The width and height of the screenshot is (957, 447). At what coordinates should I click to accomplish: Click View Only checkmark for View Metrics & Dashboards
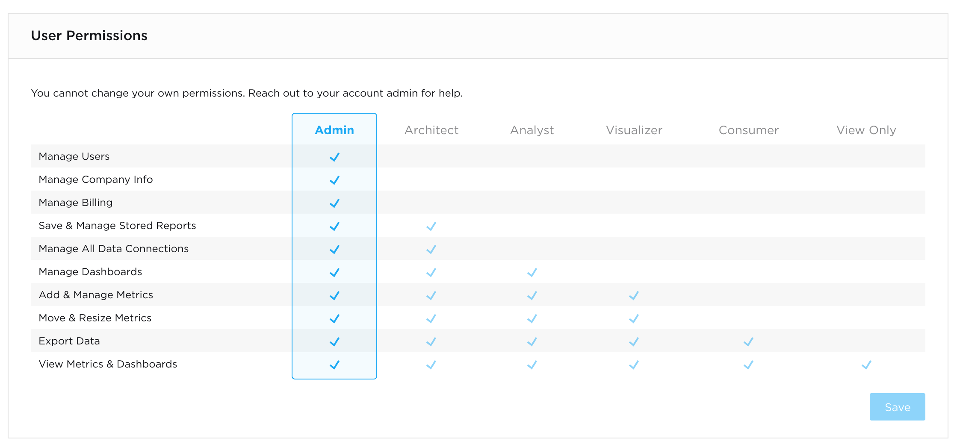866,365
